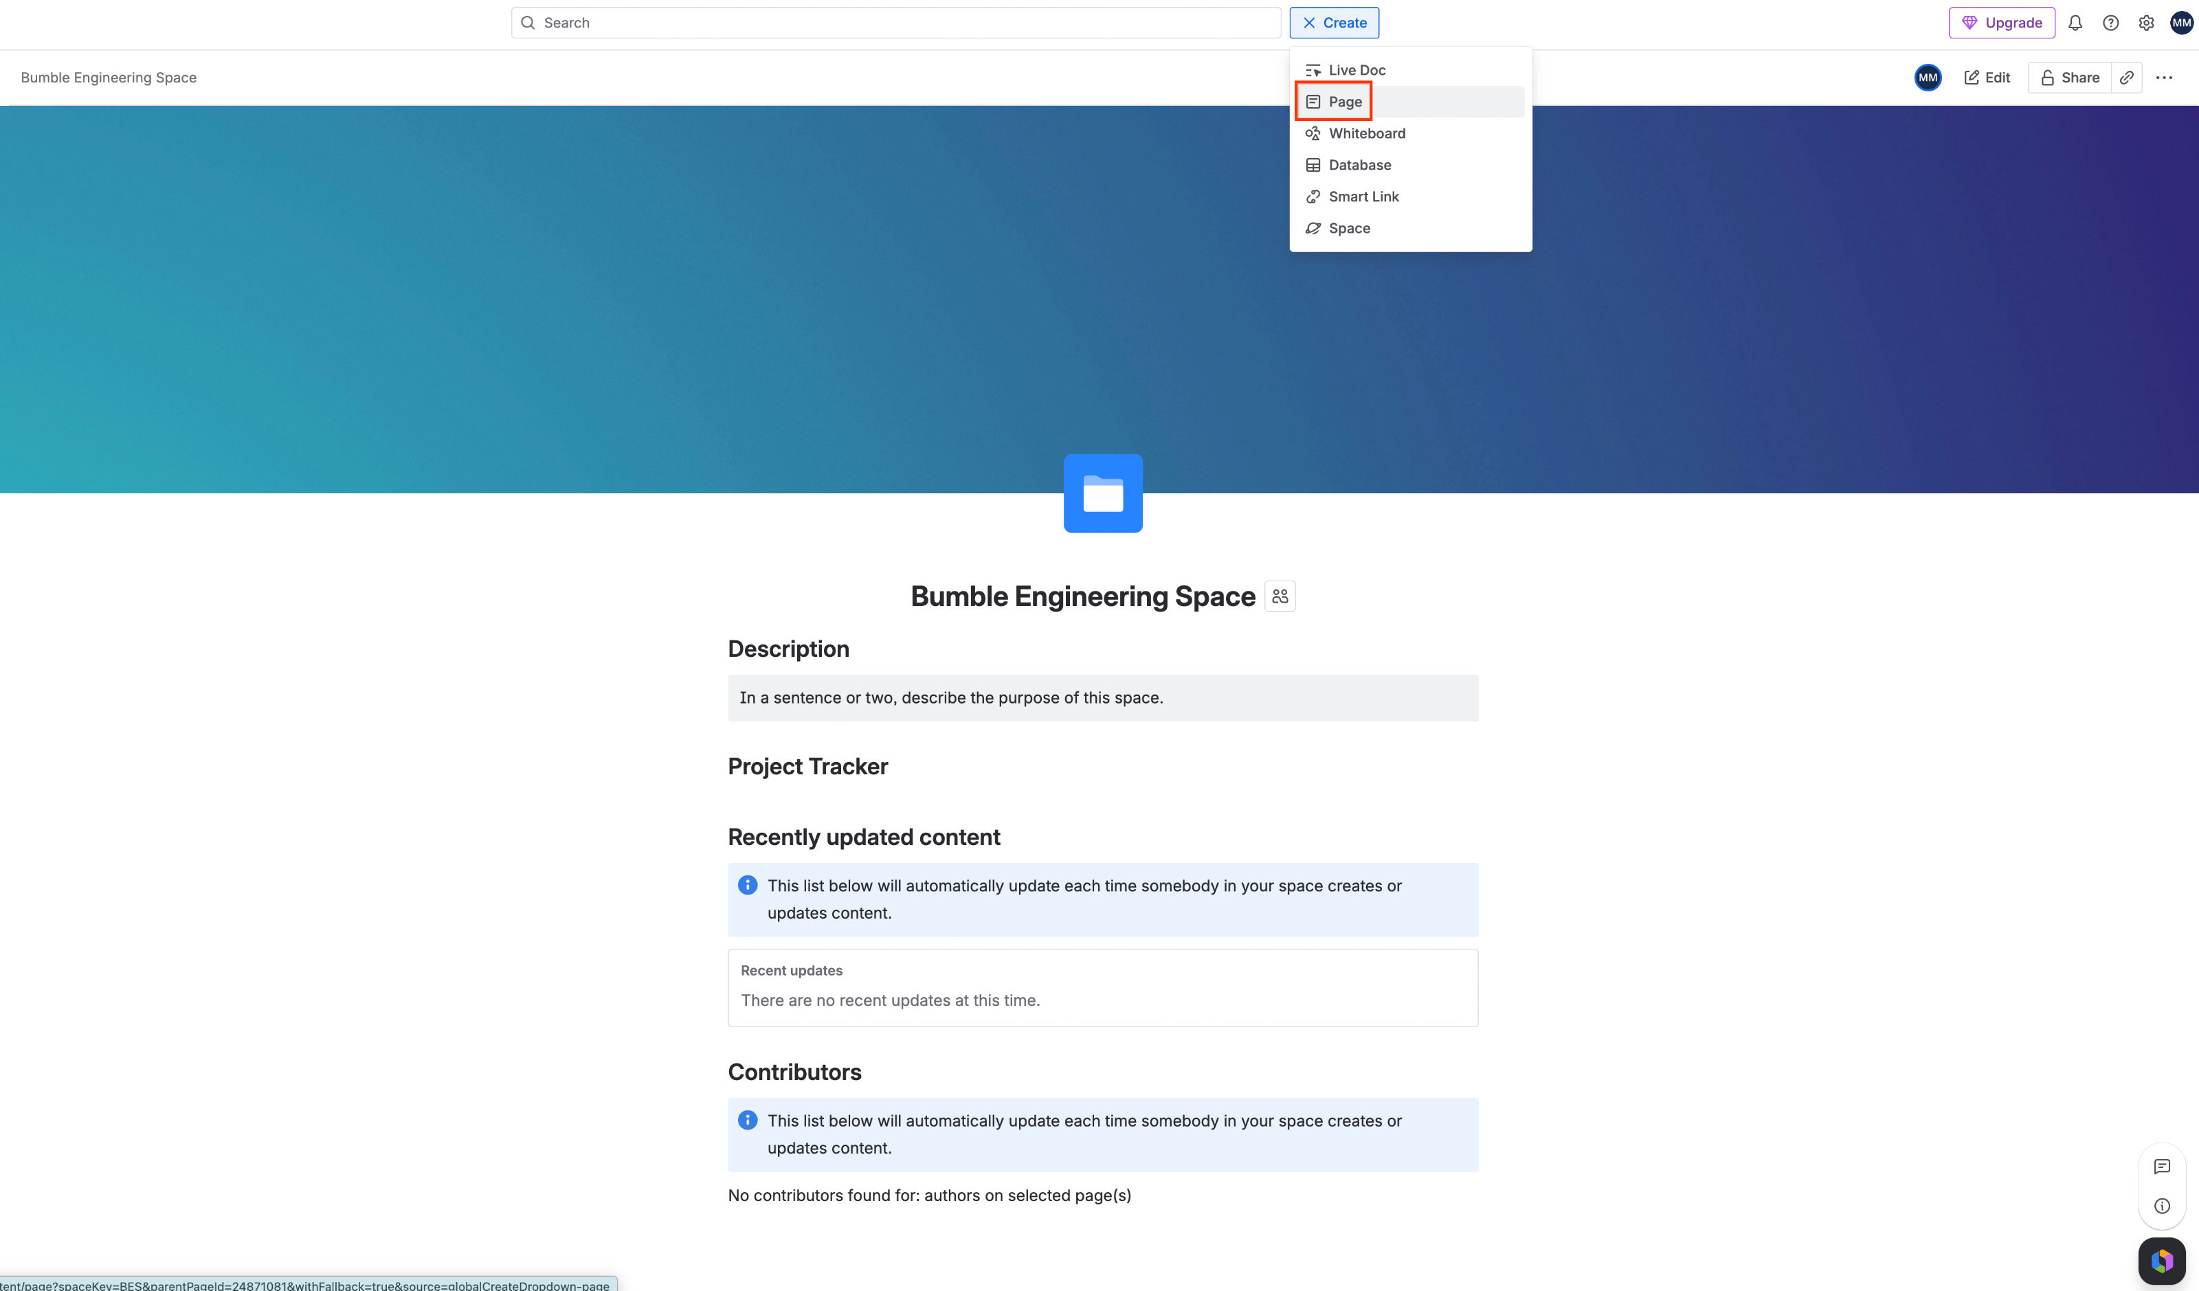Click the Description heading
This screenshot has width=2199, height=1291.
coord(789,649)
